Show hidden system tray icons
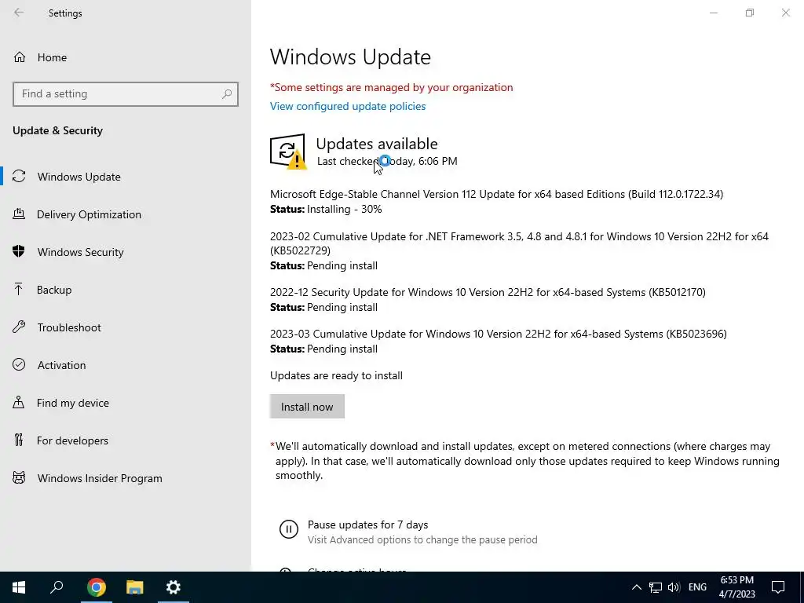Viewport: 804px width, 603px height. [x=636, y=587]
